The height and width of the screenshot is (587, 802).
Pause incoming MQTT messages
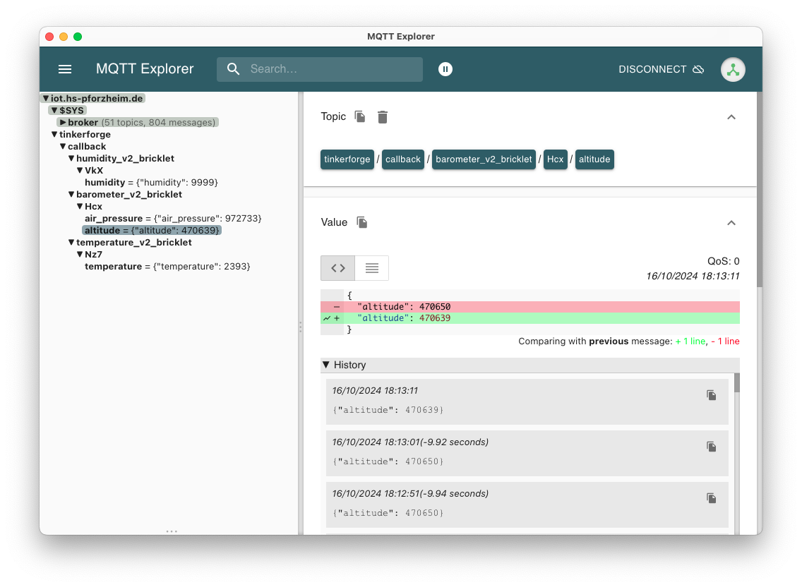click(x=445, y=69)
